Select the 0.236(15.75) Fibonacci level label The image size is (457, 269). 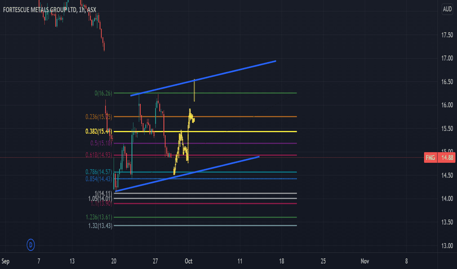99,117
